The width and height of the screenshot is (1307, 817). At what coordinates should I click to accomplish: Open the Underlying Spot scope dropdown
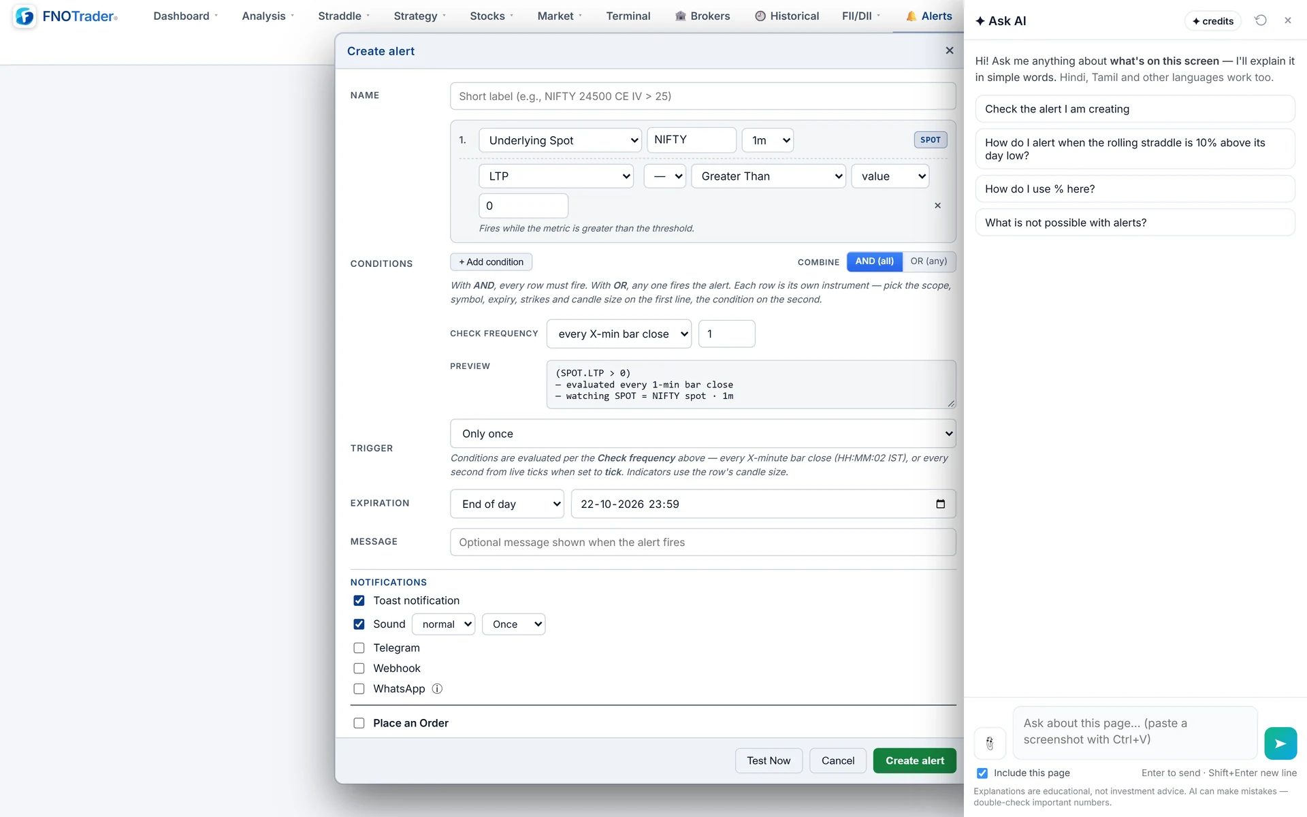pos(560,140)
